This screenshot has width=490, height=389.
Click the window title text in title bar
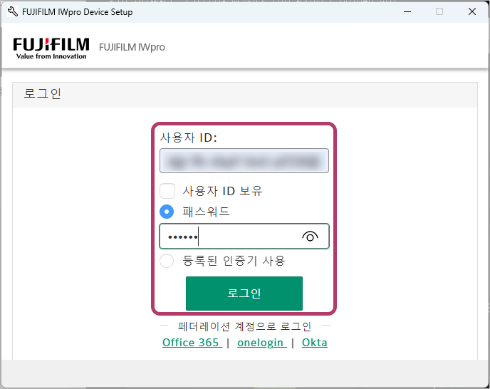coord(77,12)
